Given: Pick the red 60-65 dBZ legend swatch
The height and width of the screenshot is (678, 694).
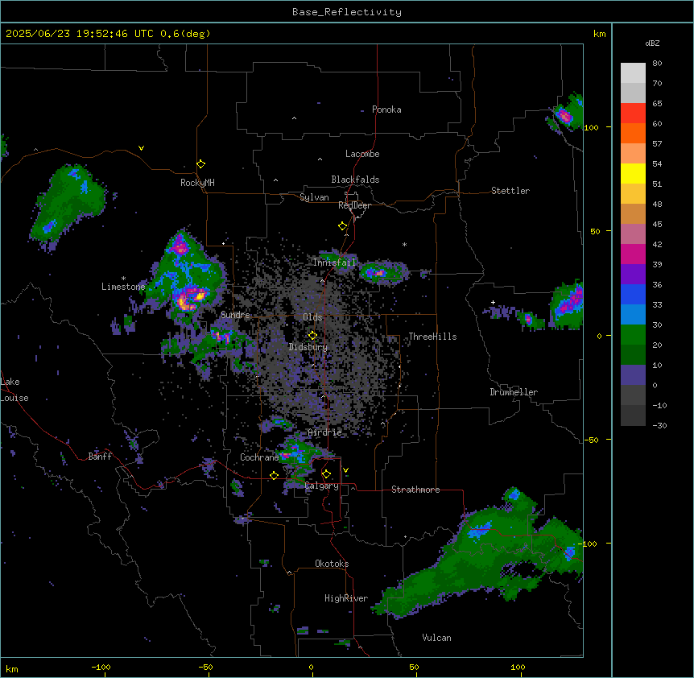Looking at the screenshot, I should tap(633, 113).
